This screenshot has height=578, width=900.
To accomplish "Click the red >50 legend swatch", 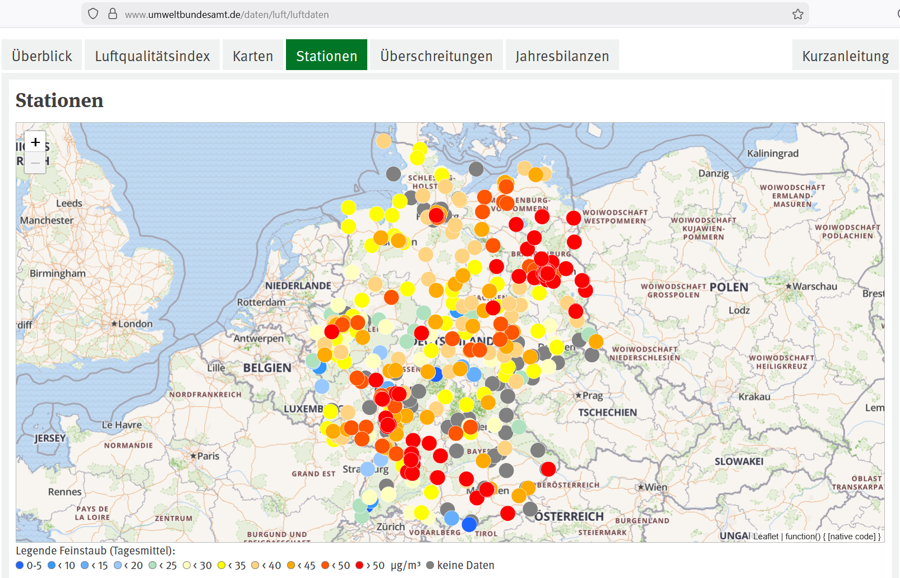I will point(359,565).
